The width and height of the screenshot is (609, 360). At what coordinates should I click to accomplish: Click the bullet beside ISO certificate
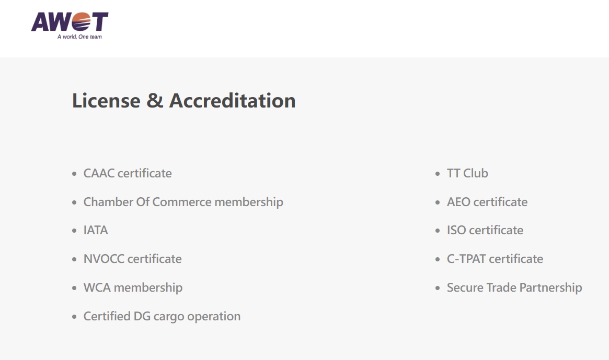[438, 231]
